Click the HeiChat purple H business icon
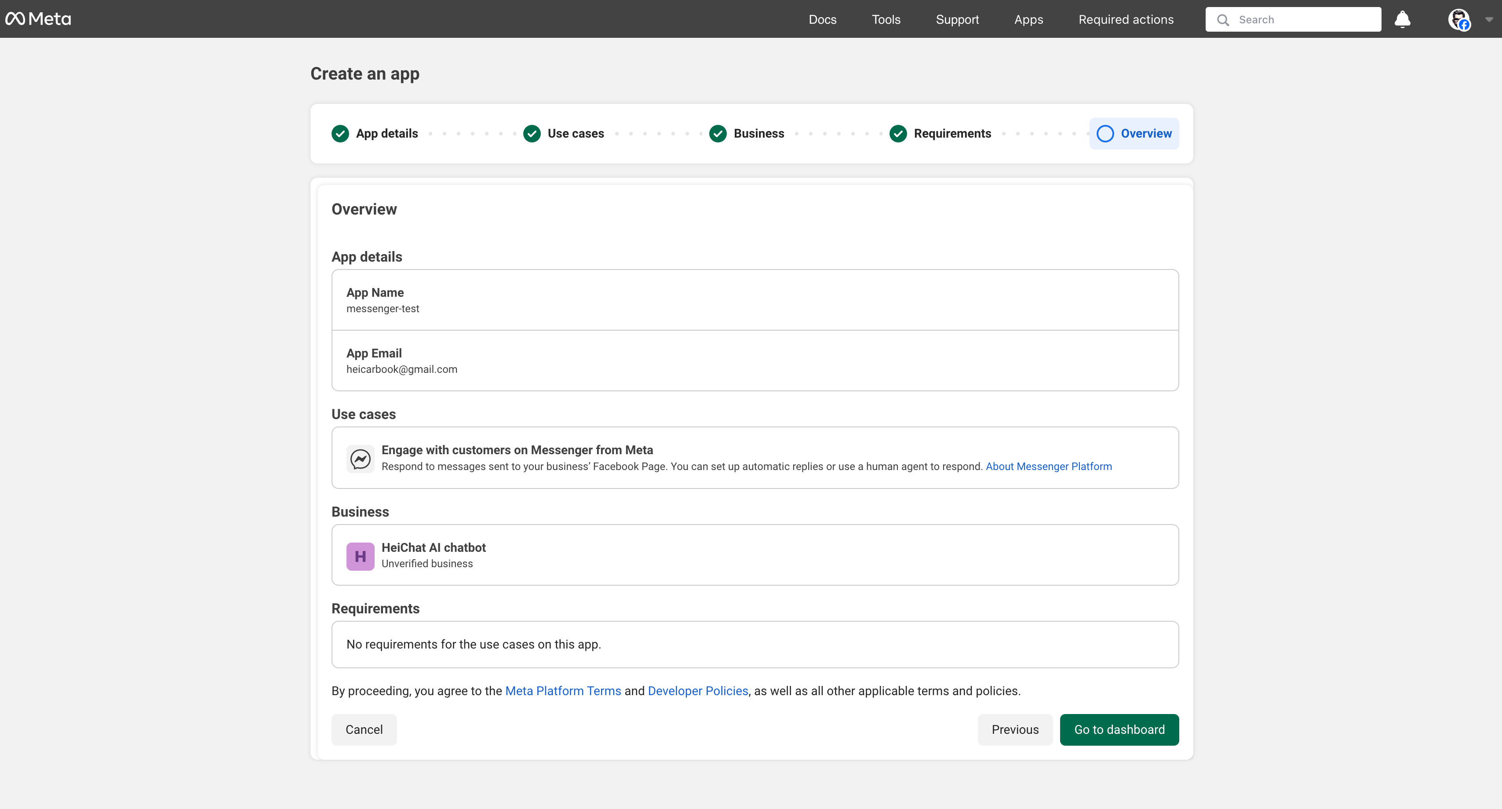Screen dimensions: 1502x809 [361, 556]
